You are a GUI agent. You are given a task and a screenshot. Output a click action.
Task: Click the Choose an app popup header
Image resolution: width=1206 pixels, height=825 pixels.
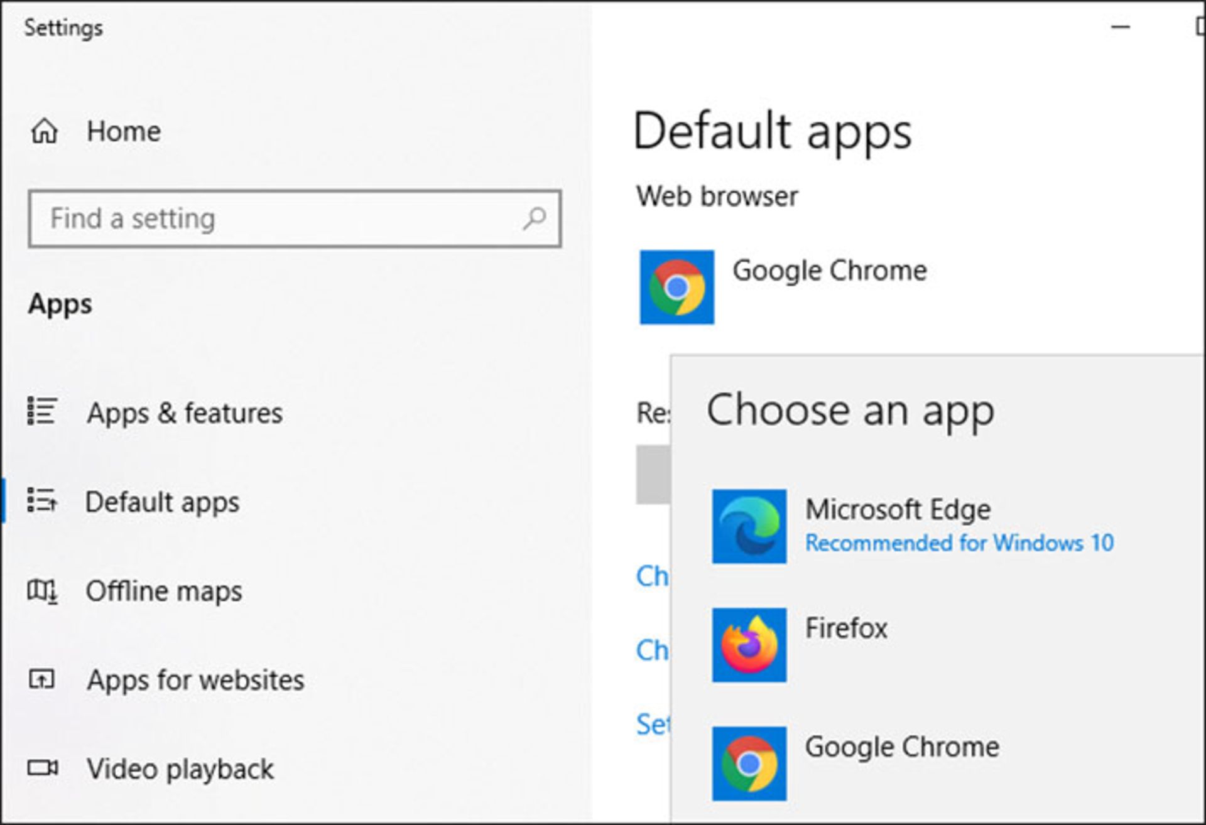tap(850, 411)
